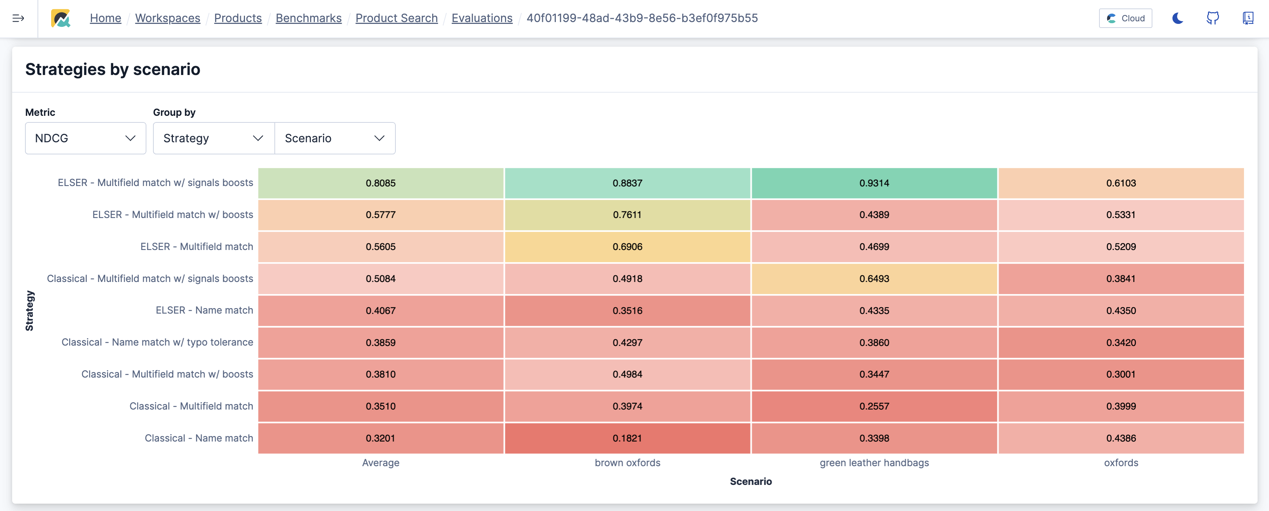Go to Benchmarks breadcrumb
This screenshot has width=1269, height=511.
click(308, 18)
